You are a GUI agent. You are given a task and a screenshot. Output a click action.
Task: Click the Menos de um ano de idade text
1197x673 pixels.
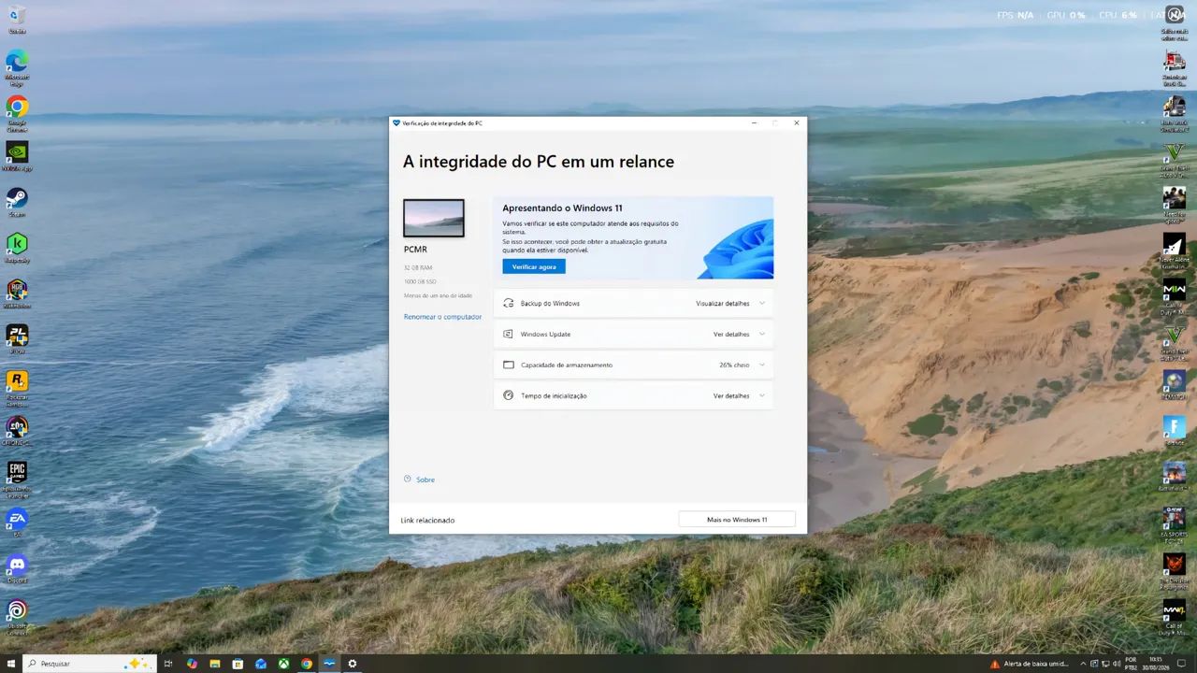(439, 295)
